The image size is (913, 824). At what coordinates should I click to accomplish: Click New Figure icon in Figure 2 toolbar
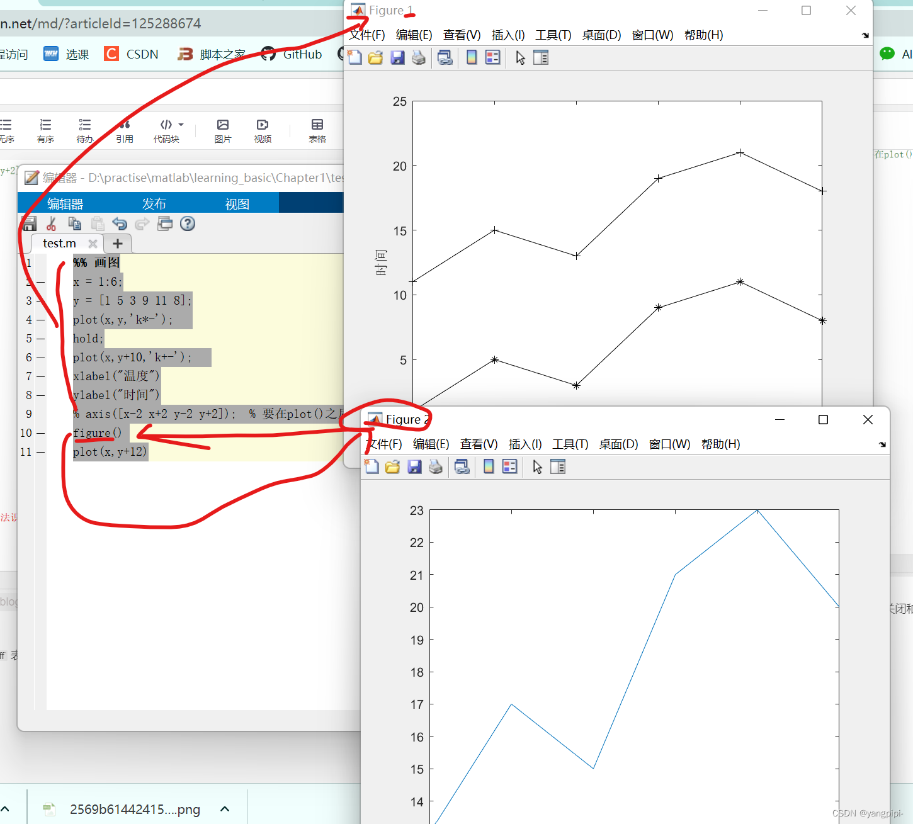[x=372, y=467]
